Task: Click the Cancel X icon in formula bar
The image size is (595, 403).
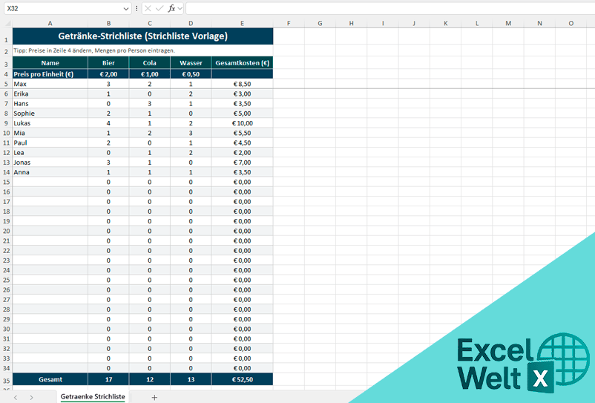Action: [148, 8]
